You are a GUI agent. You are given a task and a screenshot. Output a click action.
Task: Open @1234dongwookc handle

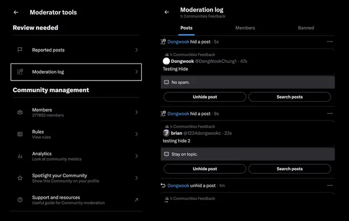point(202,133)
